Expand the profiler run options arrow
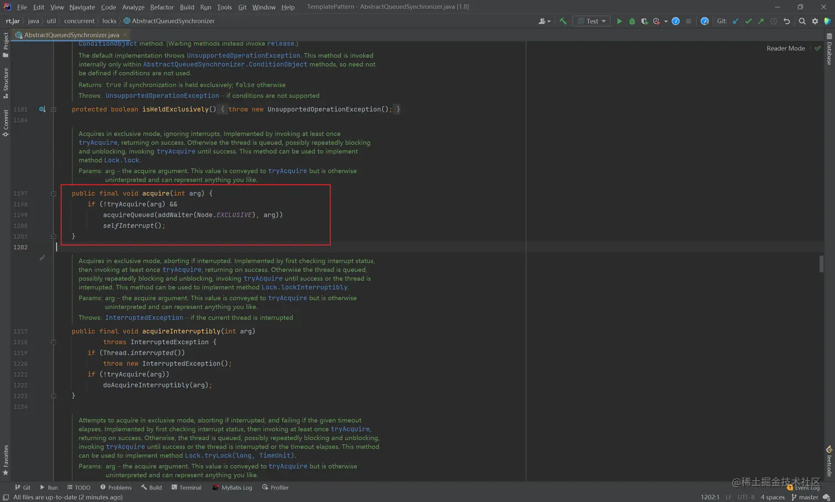 [665, 22]
